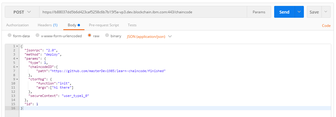336x117 pixels.
Task: Click the "2.0" jsonrpc value
Action: 51,50
